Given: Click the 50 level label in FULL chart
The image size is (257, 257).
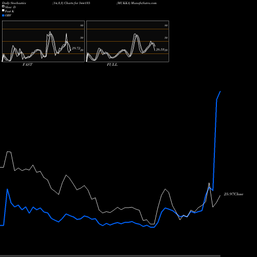Looking at the screenshot, I should 166,38.
